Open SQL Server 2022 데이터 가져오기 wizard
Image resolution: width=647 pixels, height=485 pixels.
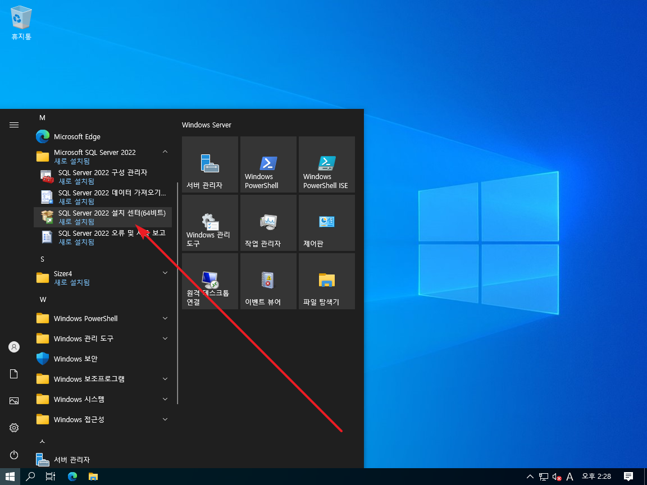[103, 196]
